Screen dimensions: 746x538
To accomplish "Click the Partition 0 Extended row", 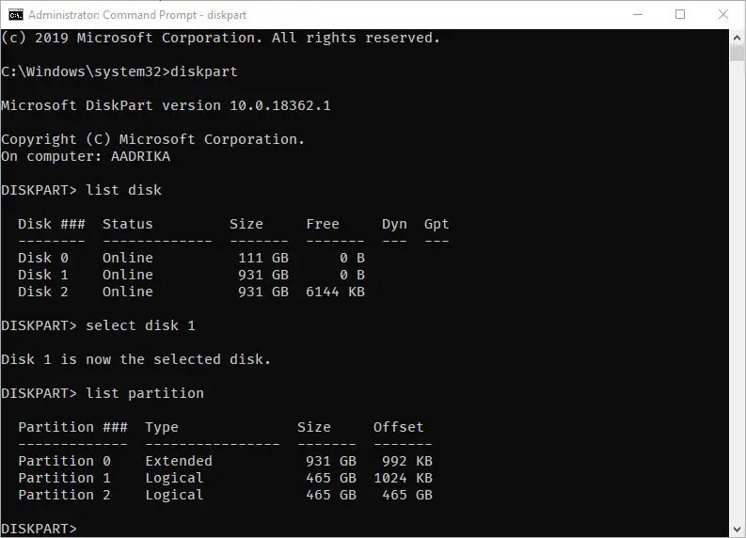I will [x=225, y=461].
